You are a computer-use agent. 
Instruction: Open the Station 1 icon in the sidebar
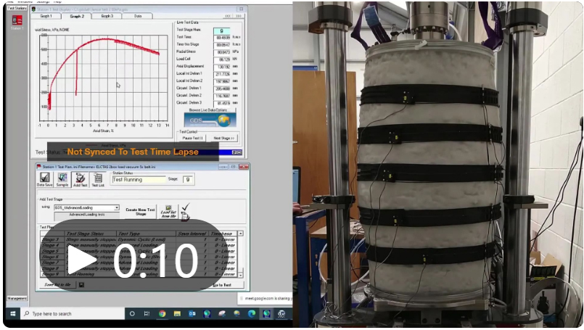pyautogui.click(x=17, y=22)
